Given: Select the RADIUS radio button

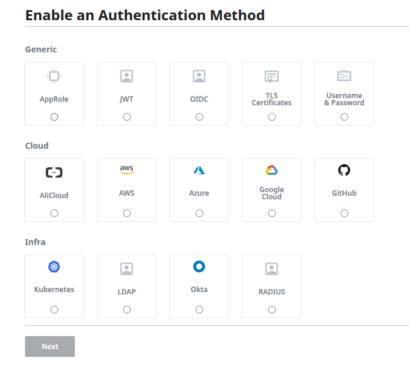Looking at the screenshot, I should [272, 310].
